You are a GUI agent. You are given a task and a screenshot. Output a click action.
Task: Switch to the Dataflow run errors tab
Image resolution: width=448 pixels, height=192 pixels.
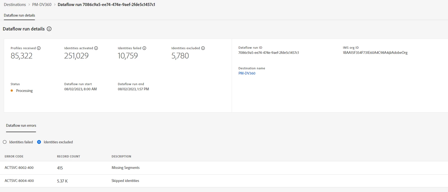coord(21,126)
